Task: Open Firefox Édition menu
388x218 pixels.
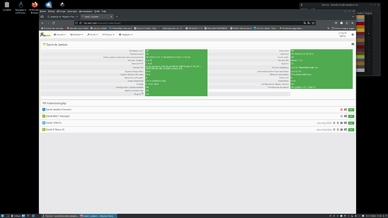Action: tap(51, 11)
